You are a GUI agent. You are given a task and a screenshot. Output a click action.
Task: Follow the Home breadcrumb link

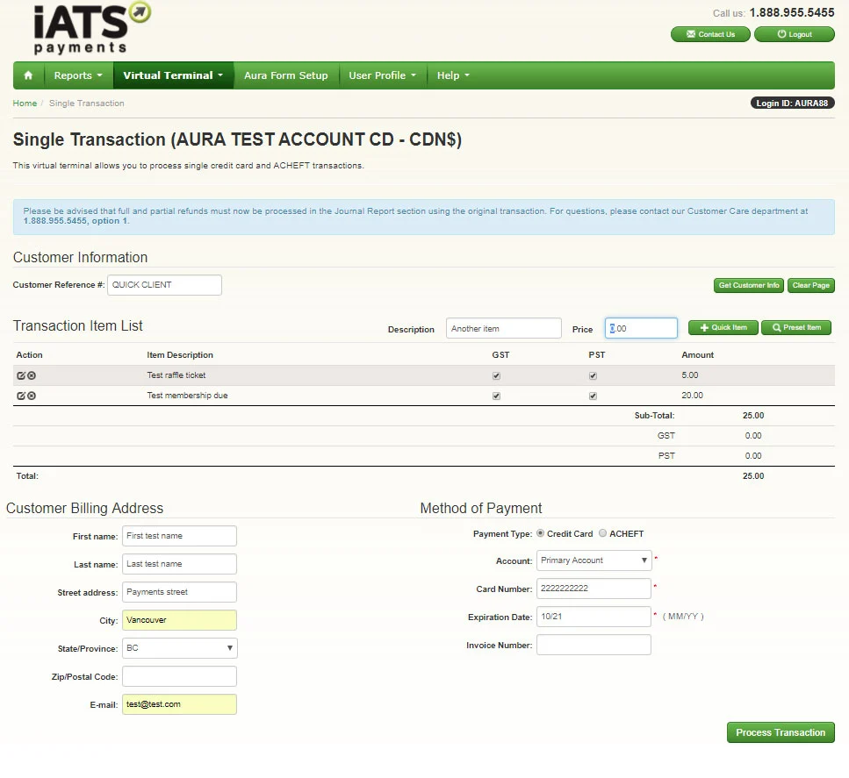tap(25, 103)
